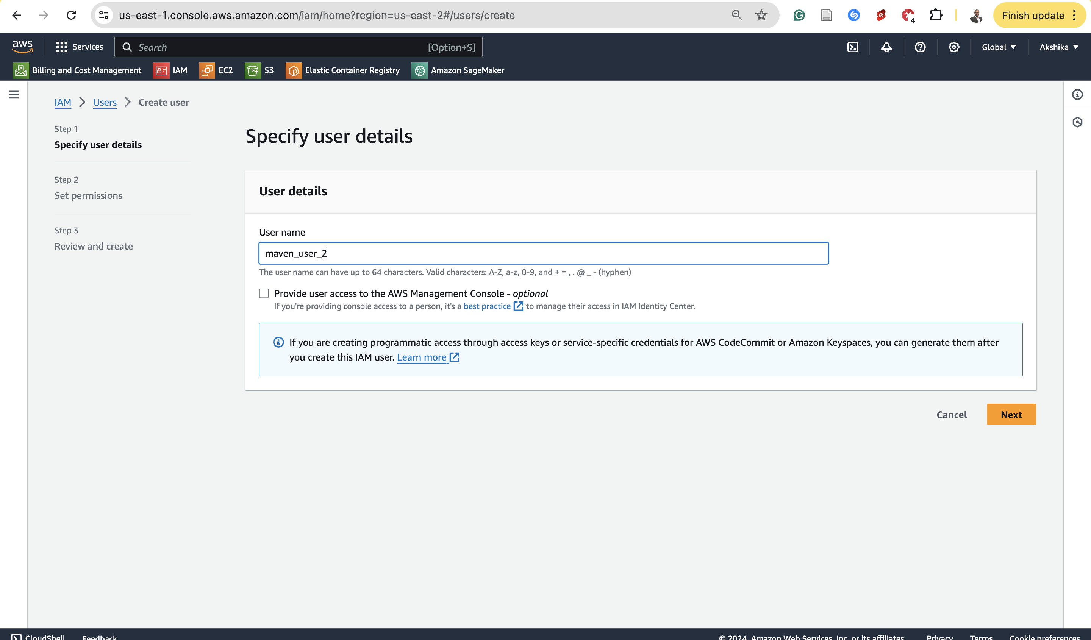Open the help question mark icon
The width and height of the screenshot is (1091, 640).
(920, 47)
